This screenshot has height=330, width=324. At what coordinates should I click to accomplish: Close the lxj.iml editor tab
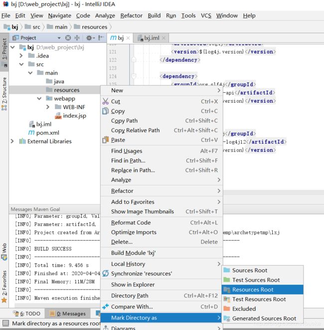pyautogui.click(x=164, y=38)
